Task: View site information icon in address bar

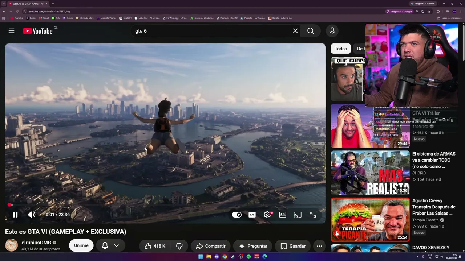Action: point(25,11)
